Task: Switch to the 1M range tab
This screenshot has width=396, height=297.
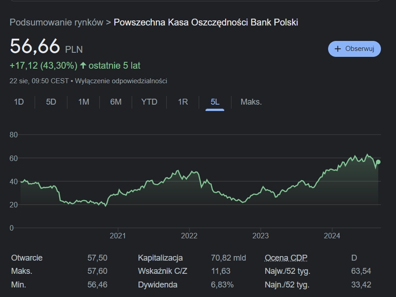Action: [83, 102]
